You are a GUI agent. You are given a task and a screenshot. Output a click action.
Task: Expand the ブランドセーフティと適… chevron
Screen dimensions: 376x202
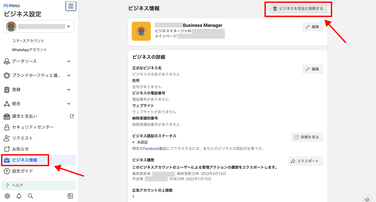pyautogui.click(x=69, y=76)
